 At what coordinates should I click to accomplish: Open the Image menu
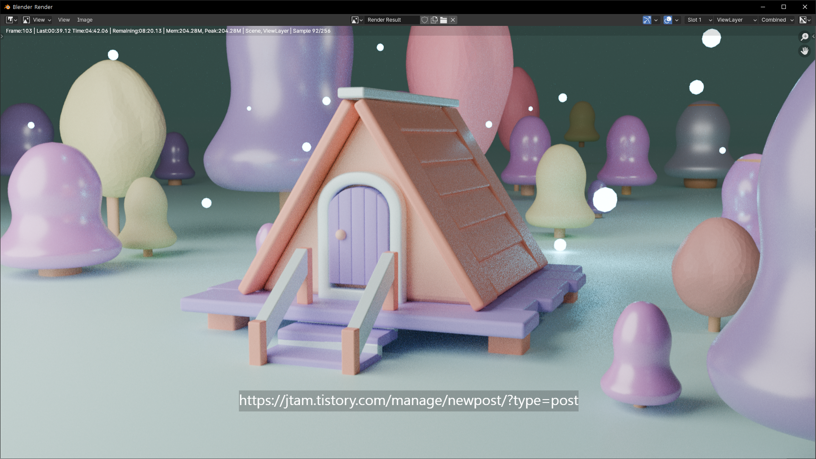84,20
